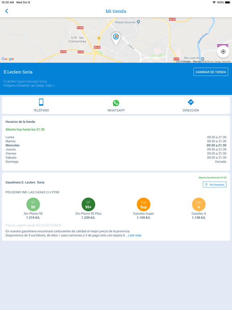
Task: Go back using the top-left arrow
Action: click(6, 11)
